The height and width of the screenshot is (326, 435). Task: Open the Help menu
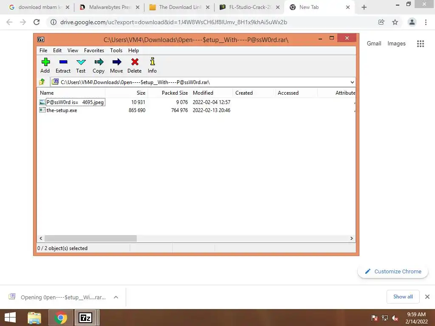click(x=133, y=51)
